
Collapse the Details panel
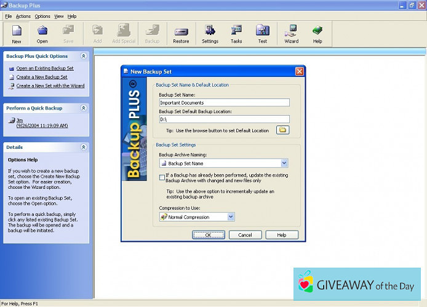click(84, 148)
